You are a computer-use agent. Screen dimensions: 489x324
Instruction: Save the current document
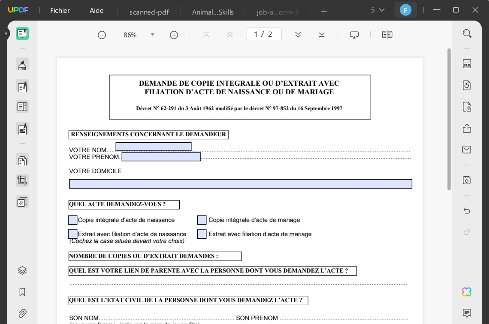(x=466, y=180)
